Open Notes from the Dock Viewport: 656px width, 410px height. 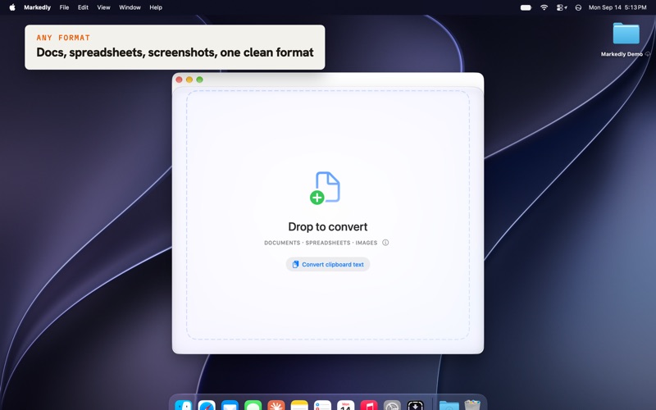point(299,405)
